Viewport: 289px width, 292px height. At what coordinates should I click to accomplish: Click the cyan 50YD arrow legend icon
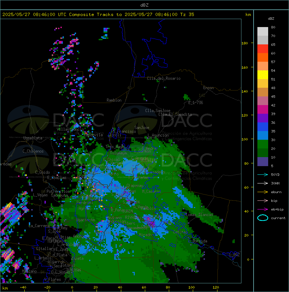tap(263, 174)
